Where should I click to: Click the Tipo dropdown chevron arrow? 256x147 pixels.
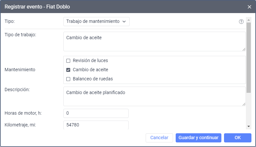pos(124,22)
